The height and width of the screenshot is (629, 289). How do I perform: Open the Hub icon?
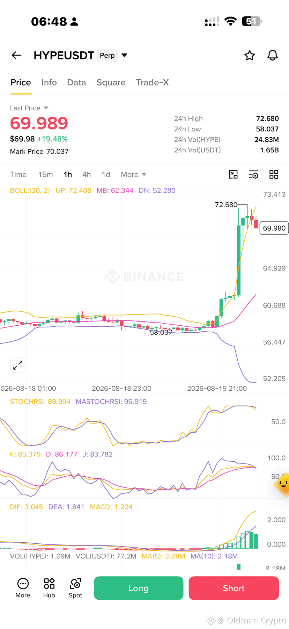pyautogui.click(x=49, y=588)
